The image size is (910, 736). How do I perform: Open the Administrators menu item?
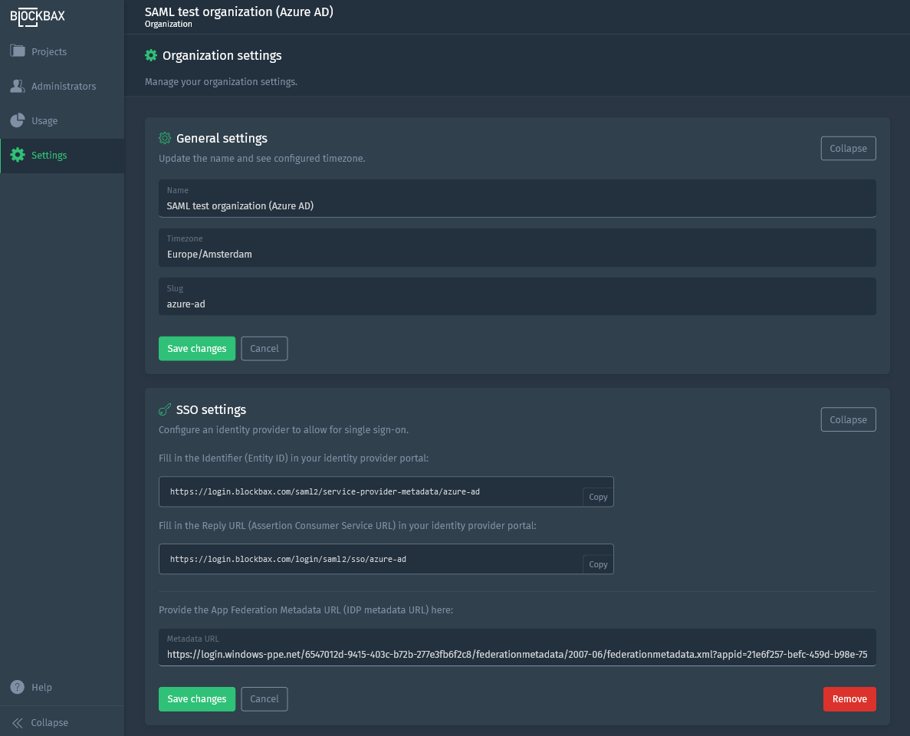tap(64, 86)
